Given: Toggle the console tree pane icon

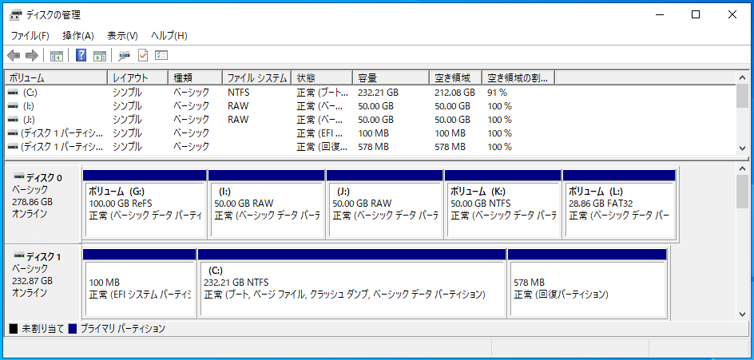Looking at the screenshot, I should tap(57, 55).
